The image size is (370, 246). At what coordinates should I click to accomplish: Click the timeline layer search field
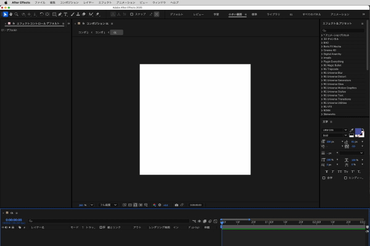tap(109, 221)
